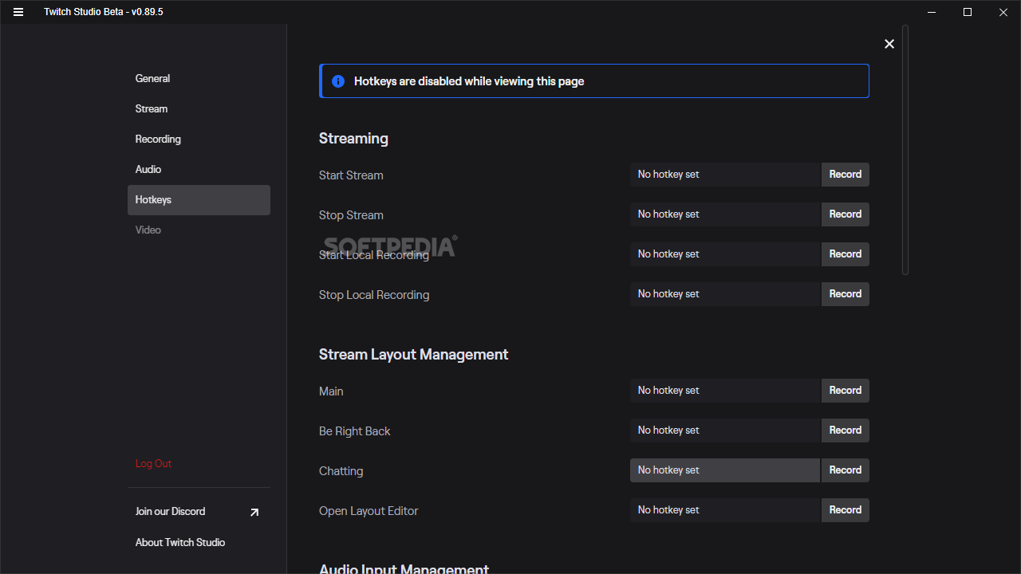The height and width of the screenshot is (574, 1021).
Task: Click the Start Stream hotkey field
Action: (x=725, y=175)
